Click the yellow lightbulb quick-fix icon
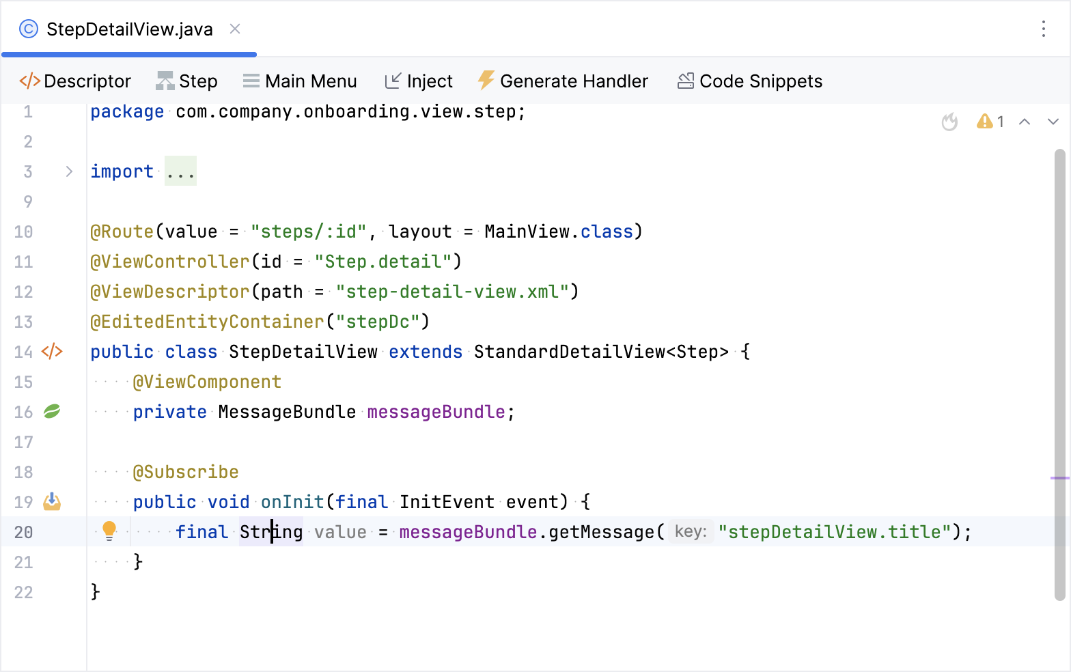Screen dimensions: 1071x672 click(x=109, y=531)
